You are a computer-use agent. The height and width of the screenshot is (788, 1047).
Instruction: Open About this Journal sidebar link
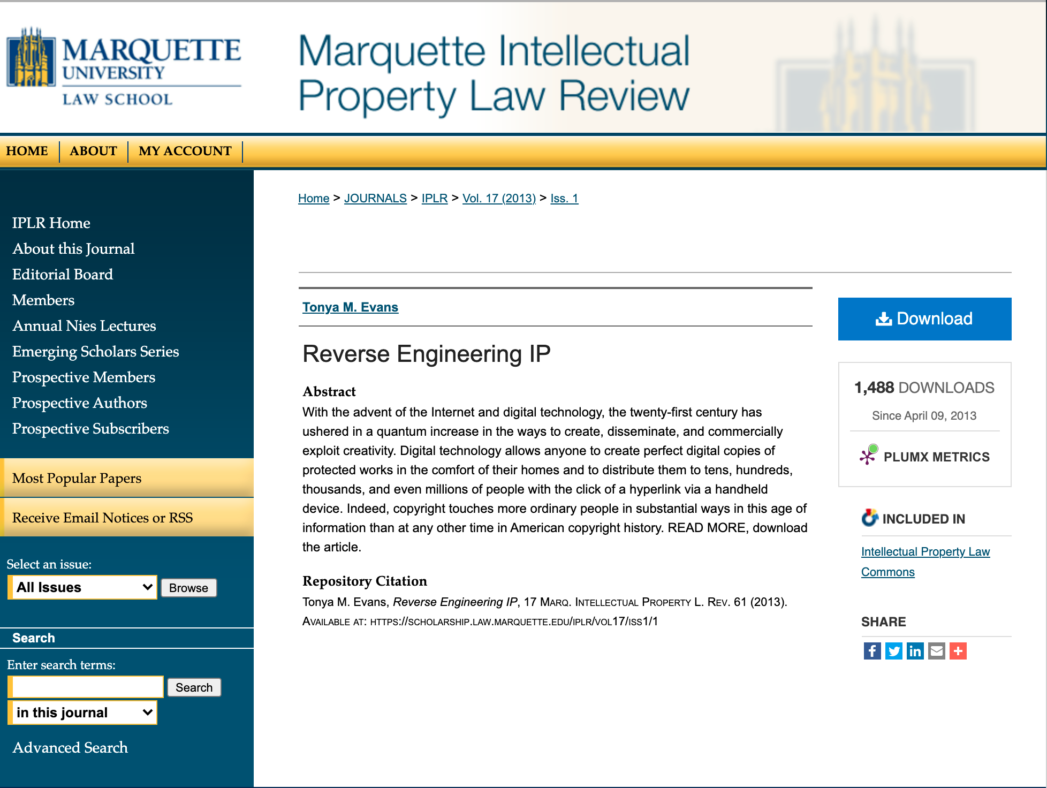(73, 248)
